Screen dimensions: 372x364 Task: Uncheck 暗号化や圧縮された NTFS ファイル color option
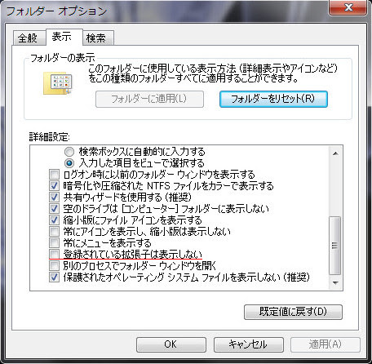pyautogui.click(x=54, y=186)
